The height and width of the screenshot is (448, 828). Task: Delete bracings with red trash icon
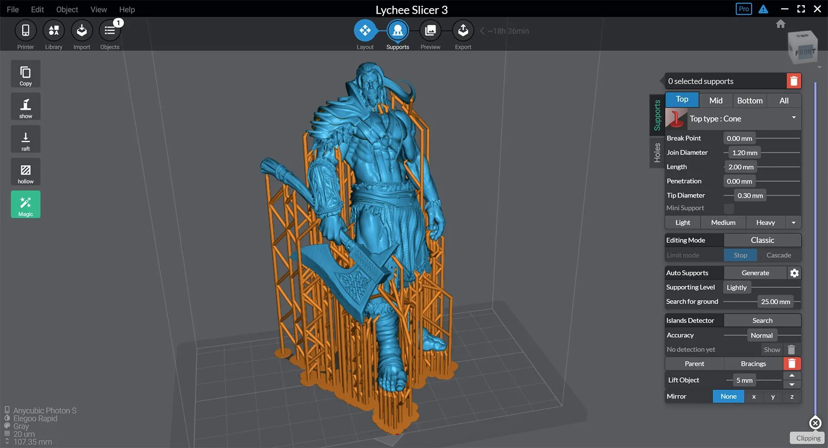[x=792, y=364]
